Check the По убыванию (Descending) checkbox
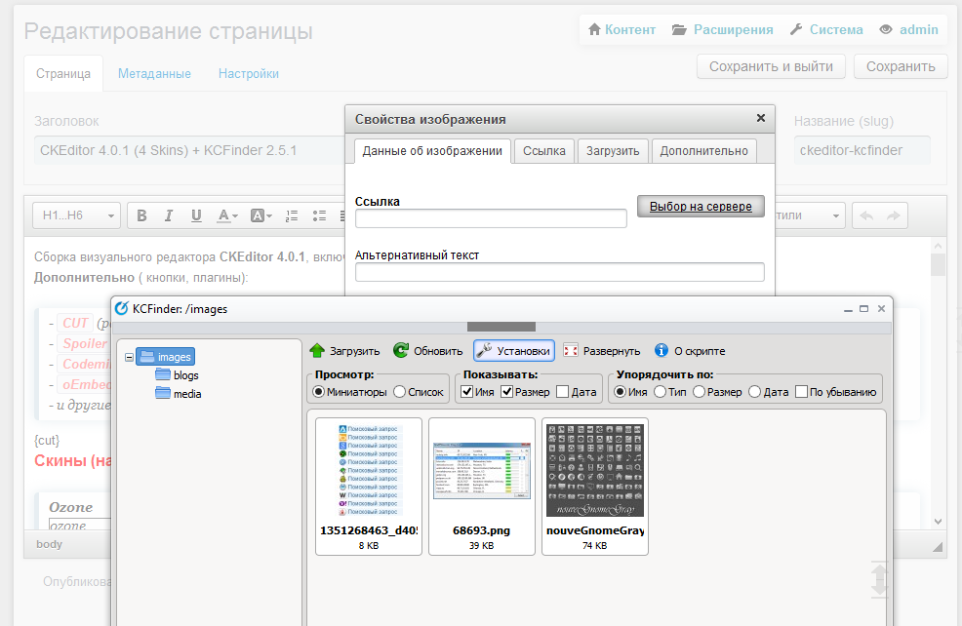Image resolution: width=962 pixels, height=626 pixels. pyautogui.click(x=801, y=392)
